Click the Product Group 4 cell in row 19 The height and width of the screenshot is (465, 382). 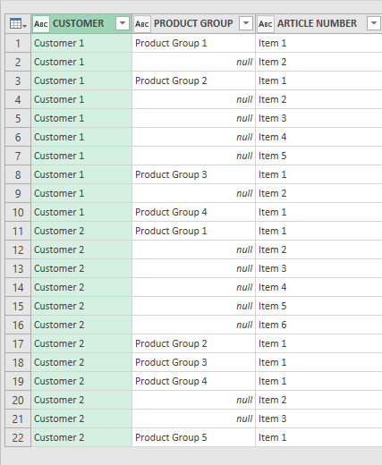click(193, 381)
